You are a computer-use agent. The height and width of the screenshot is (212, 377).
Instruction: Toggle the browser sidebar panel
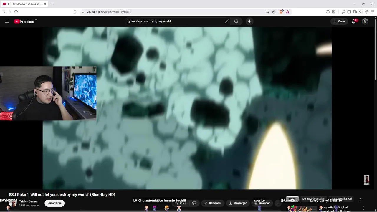(349, 12)
